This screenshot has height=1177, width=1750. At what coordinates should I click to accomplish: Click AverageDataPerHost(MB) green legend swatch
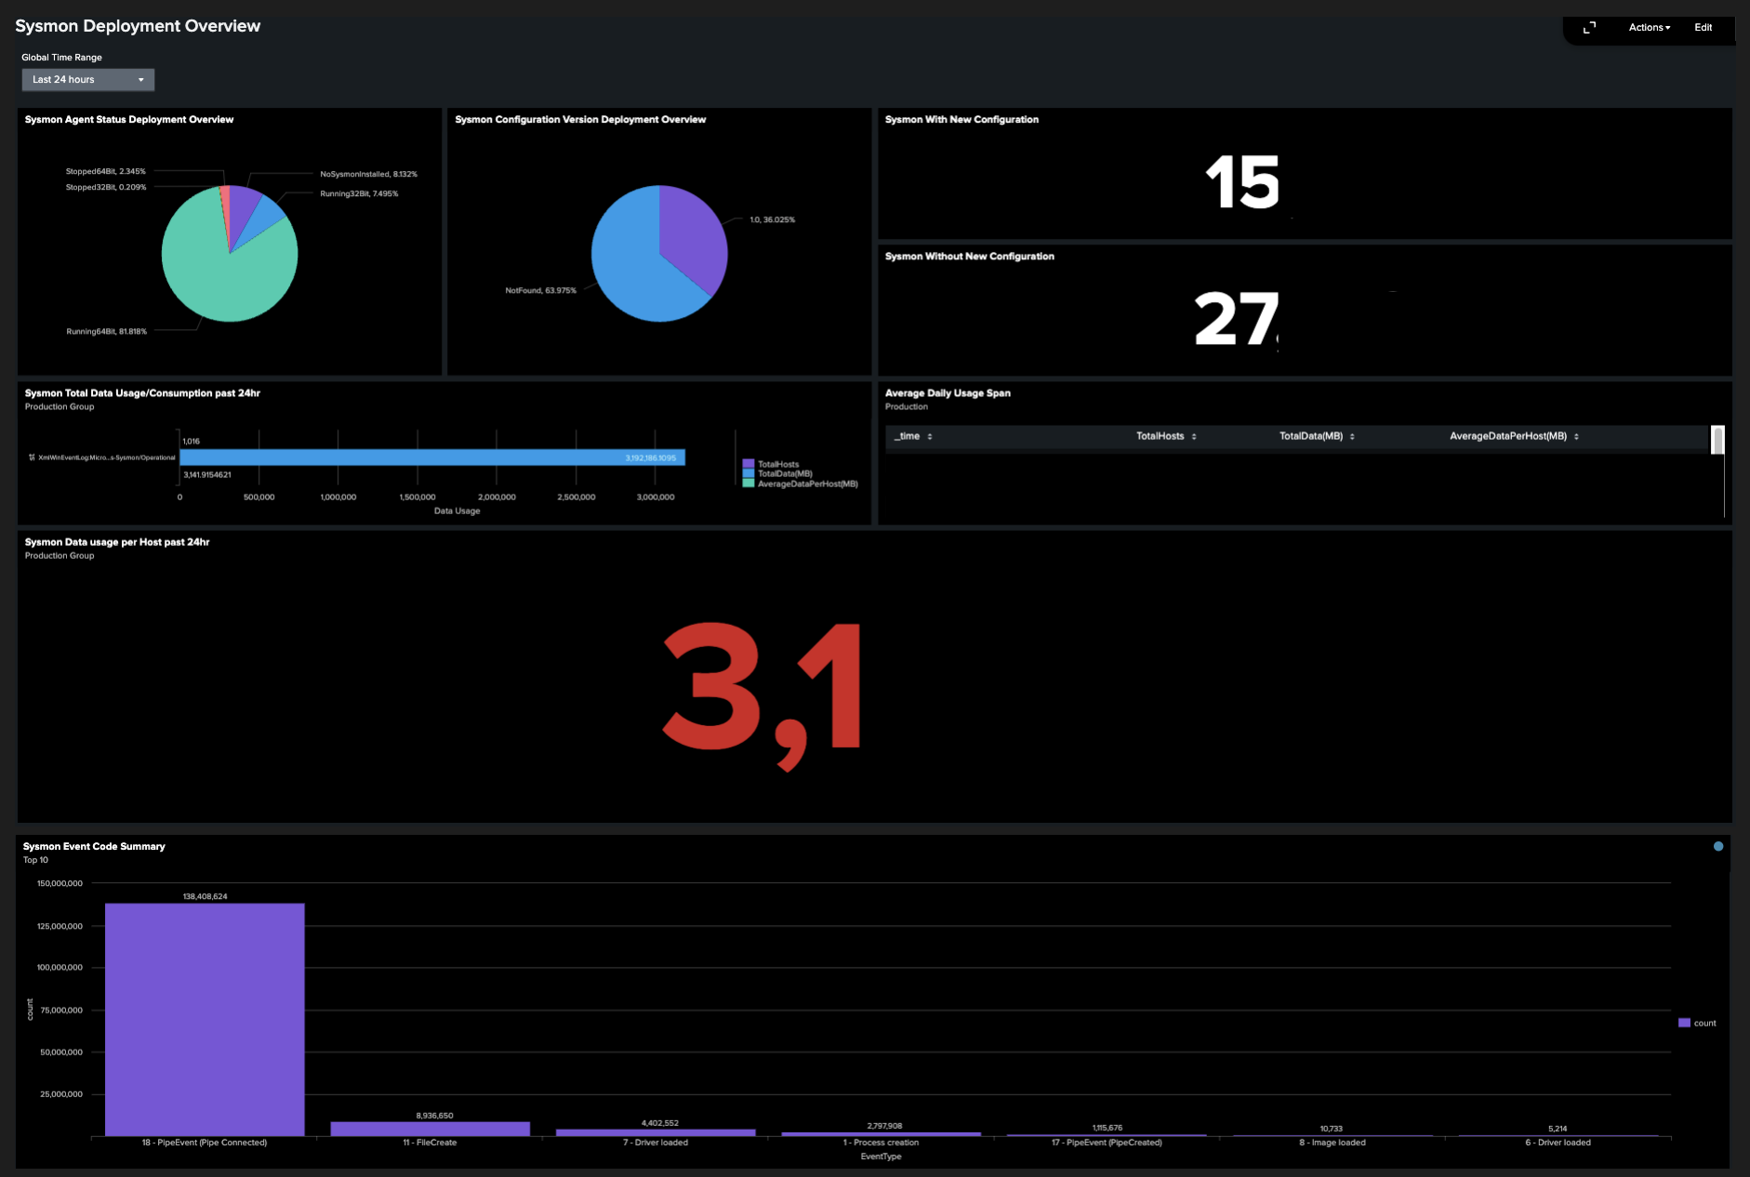pos(748,483)
